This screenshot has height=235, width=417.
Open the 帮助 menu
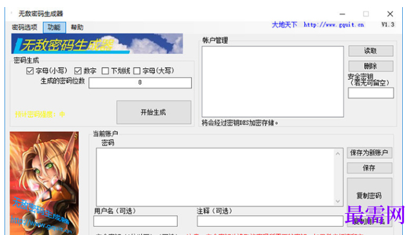pos(77,27)
